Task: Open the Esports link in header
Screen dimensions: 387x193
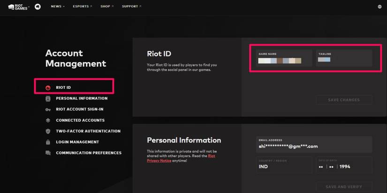Action: 82,7
